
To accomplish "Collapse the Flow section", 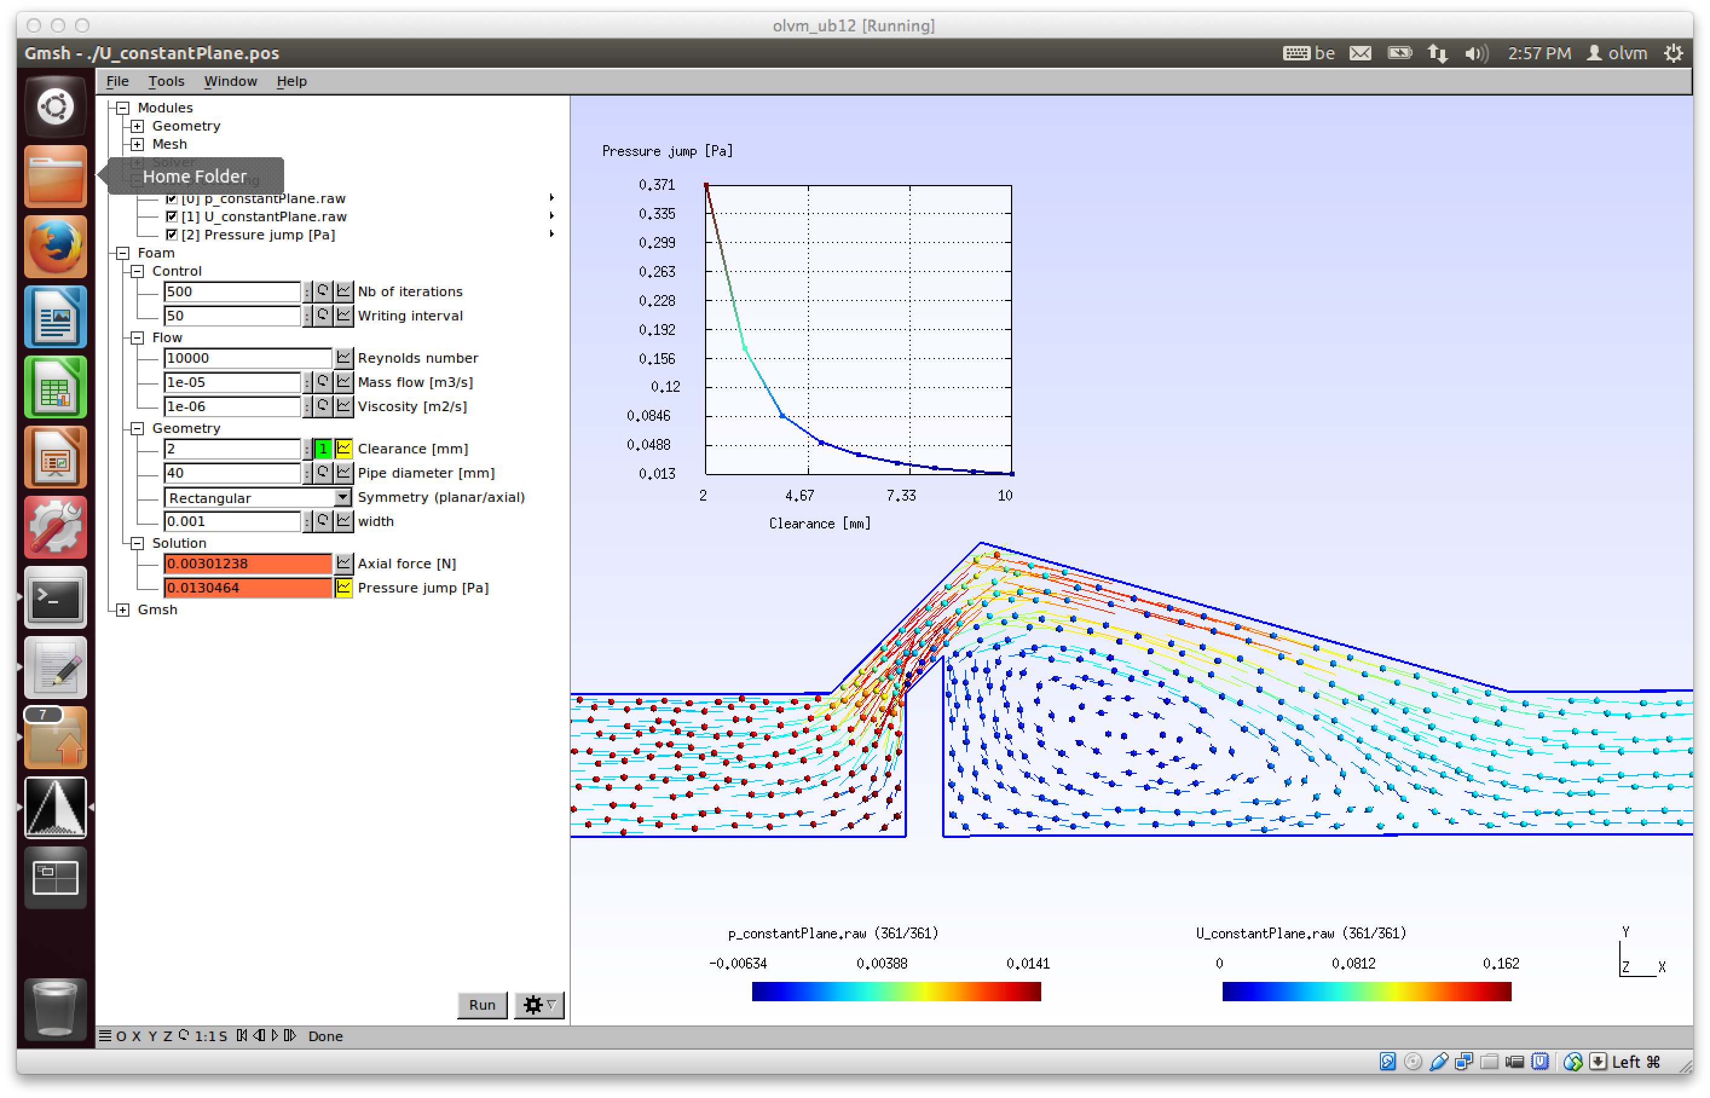I will (x=137, y=338).
